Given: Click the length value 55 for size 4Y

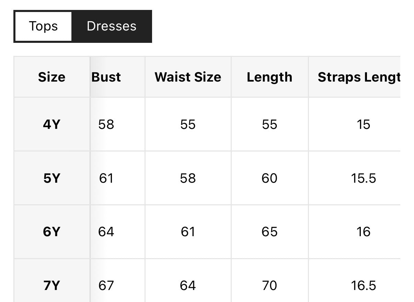Looking at the screenshot, I should pos(269,124).
